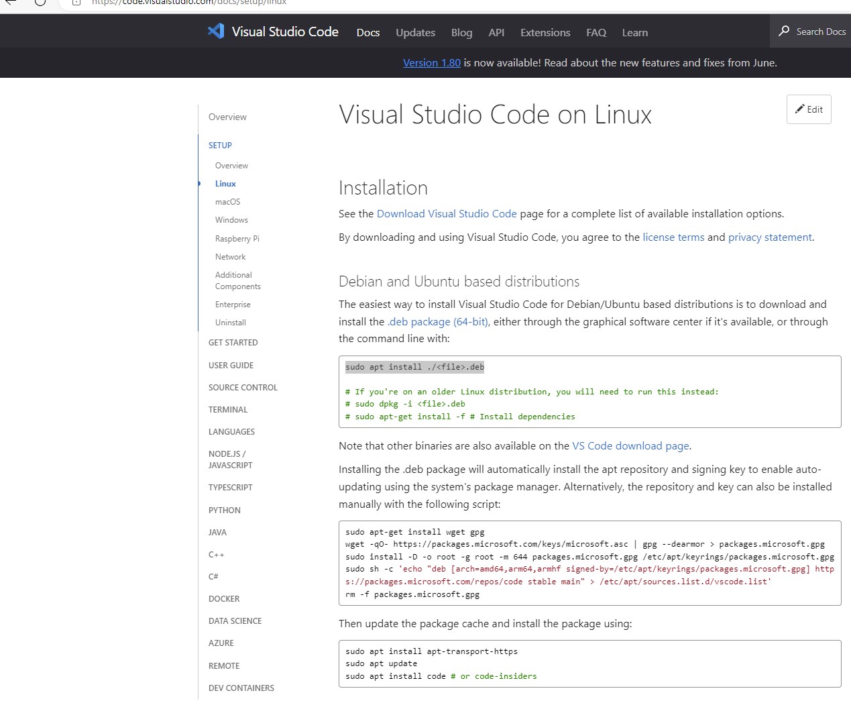Click the pencil Edit button

[x=809, y=109]
